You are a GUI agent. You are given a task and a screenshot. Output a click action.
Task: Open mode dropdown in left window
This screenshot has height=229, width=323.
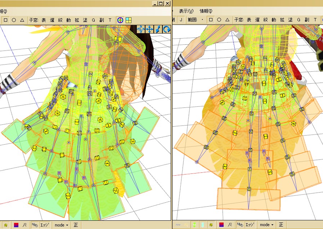coord(62,225)
